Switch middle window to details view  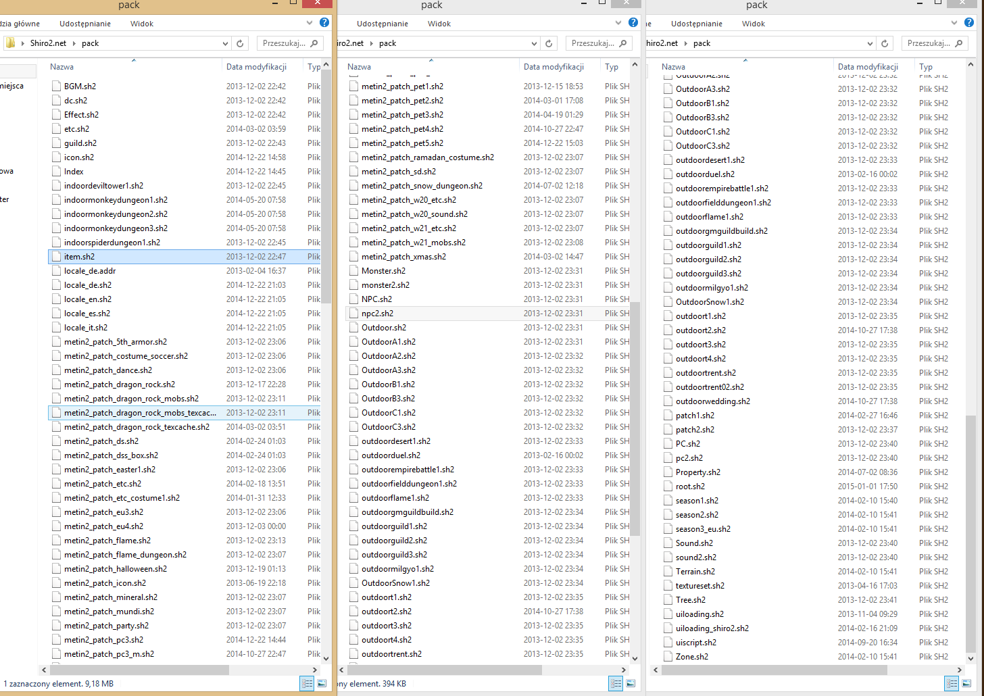[x=616, y=684]
